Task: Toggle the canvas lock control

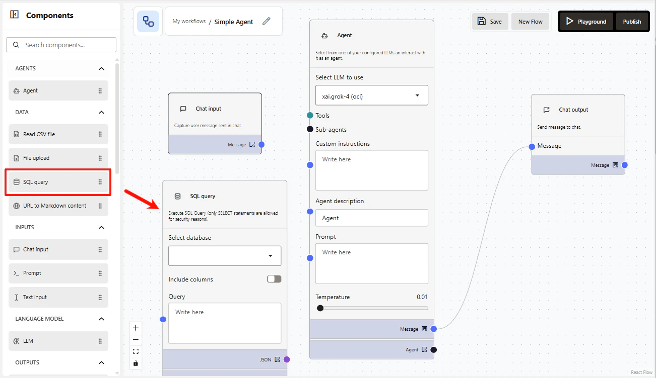Action: pyautogui.click(x=136, y=363)
